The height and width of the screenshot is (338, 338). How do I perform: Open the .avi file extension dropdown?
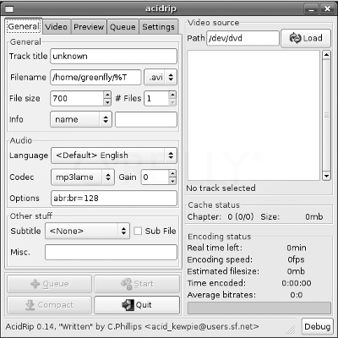(161, 77)
